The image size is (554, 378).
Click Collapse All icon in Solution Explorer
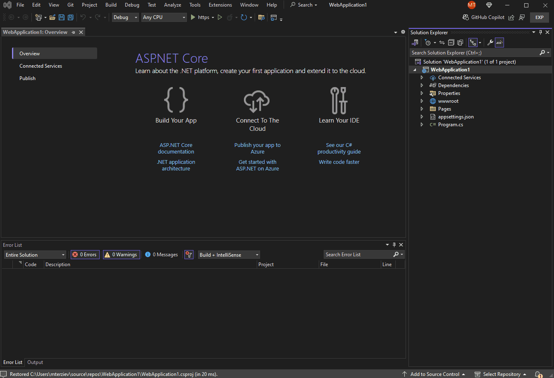pos(451,43)
